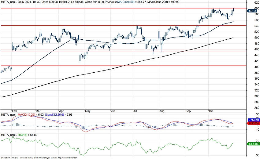Viewport: 260px width, 159px height.
Task: Click the "RSI(15) = 61.82" pane label
Action: pos(28,135)
